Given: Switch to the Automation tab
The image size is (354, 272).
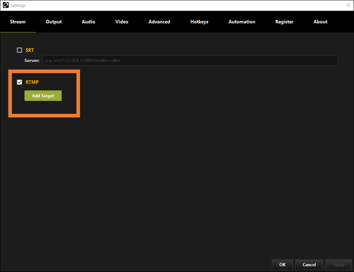Looking at the screenshot, I should tap(242, 22).
